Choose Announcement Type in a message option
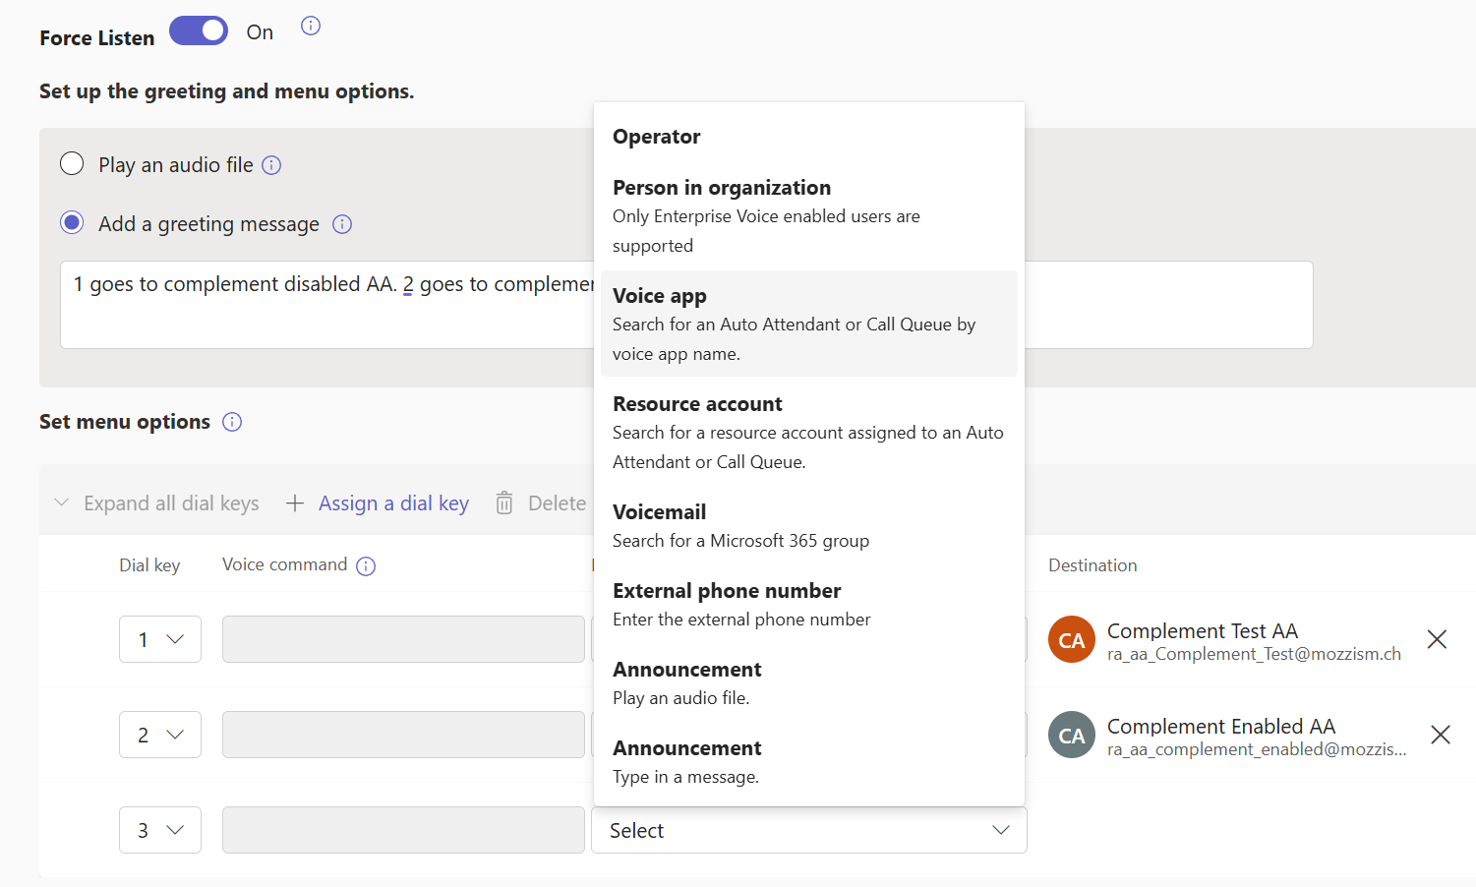Screen dimensions: 1476x887 pos(809,761)
